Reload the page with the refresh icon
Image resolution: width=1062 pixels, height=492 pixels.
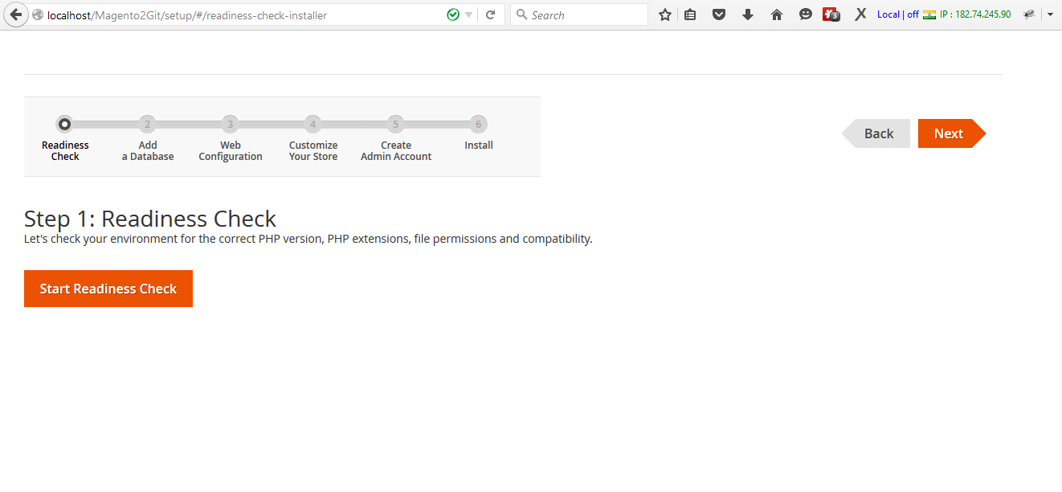click(x=490, y=14)
